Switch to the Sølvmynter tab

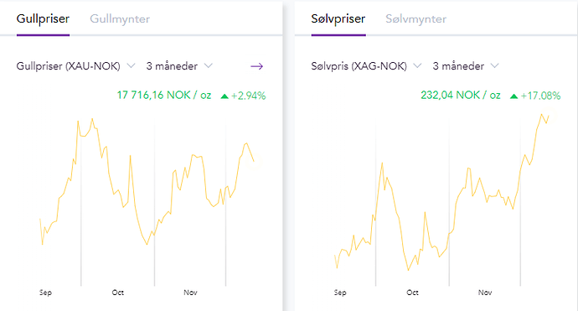pyautogui.click(x=415, y=18)
